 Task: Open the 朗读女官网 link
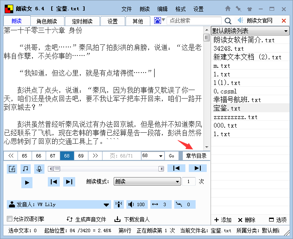tap(259, 20)
